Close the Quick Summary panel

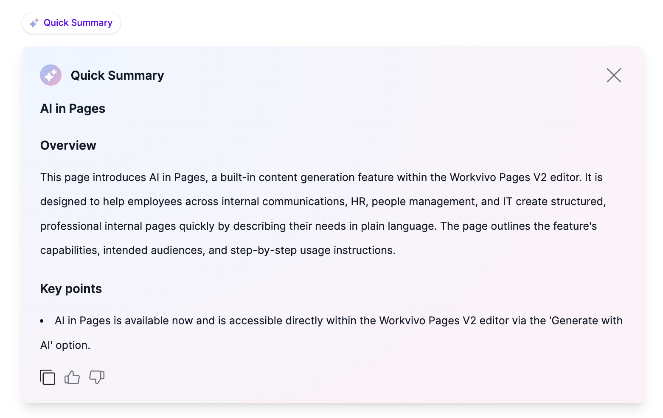click(614, 75)
